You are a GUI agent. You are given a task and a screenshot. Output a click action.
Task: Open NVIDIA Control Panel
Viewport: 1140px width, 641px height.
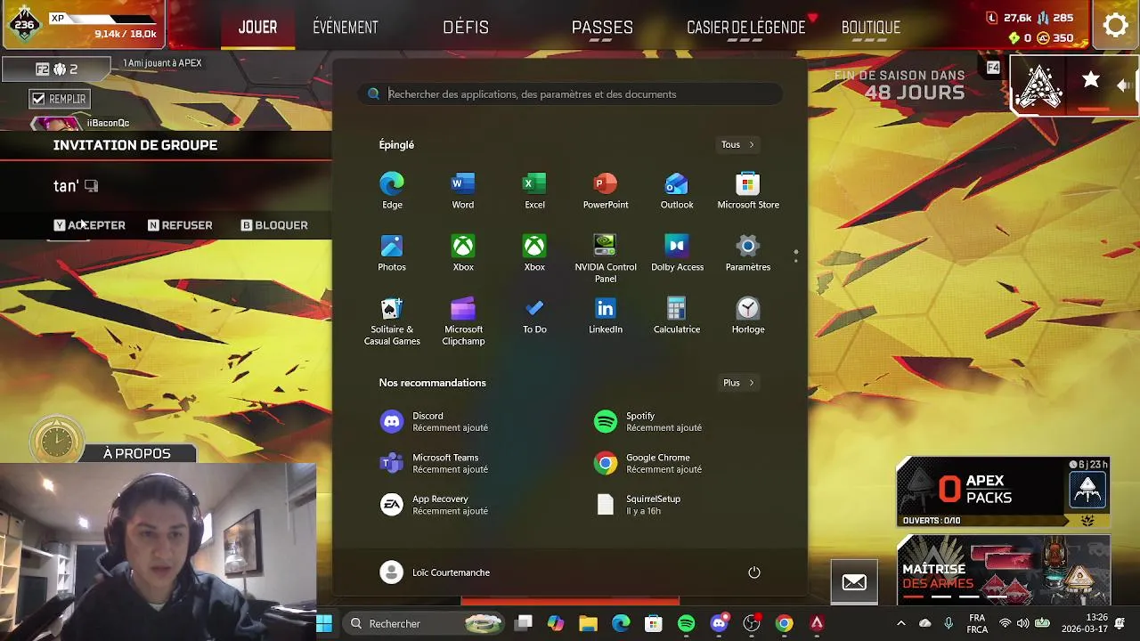(x=606, y=259)
